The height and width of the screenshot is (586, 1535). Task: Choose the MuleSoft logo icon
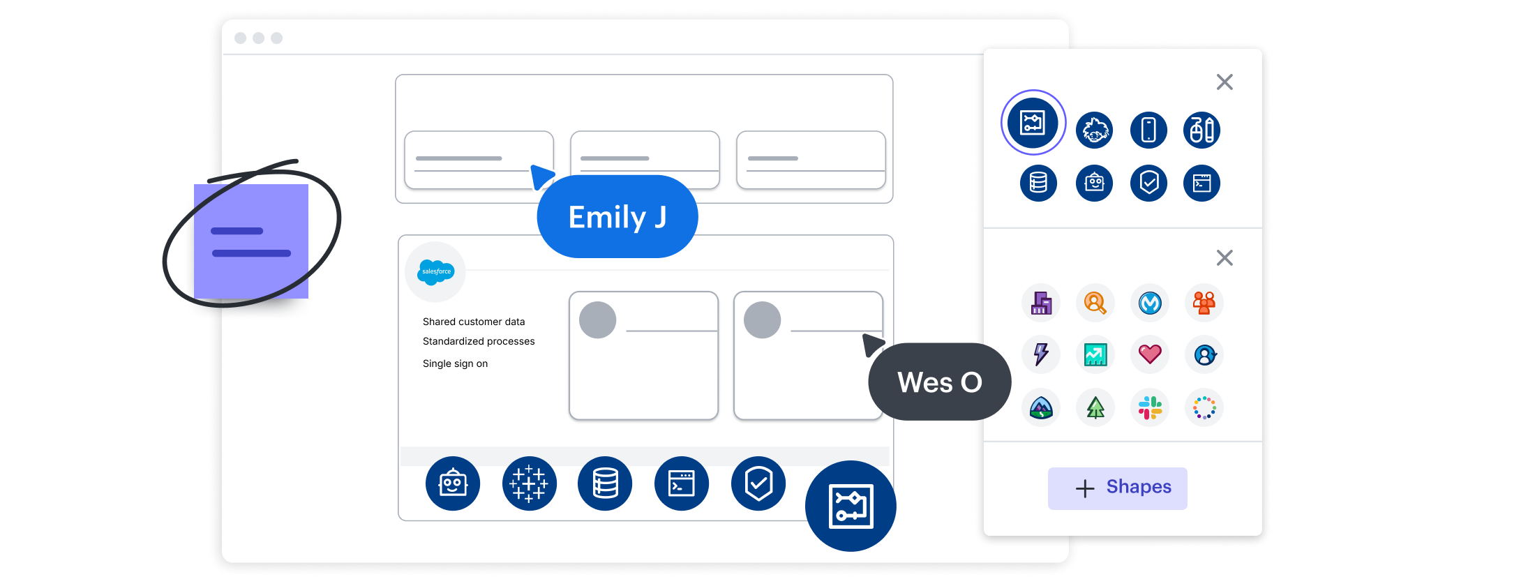point(1150,303)
